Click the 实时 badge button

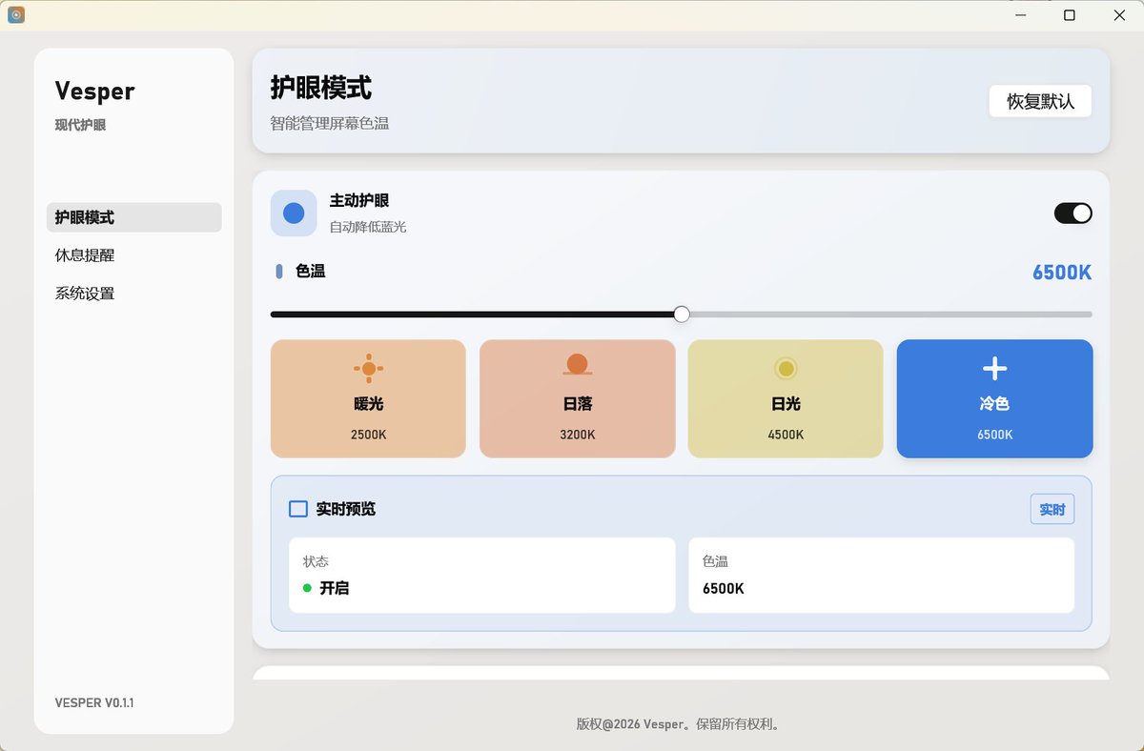click(x=1052, y=509)
